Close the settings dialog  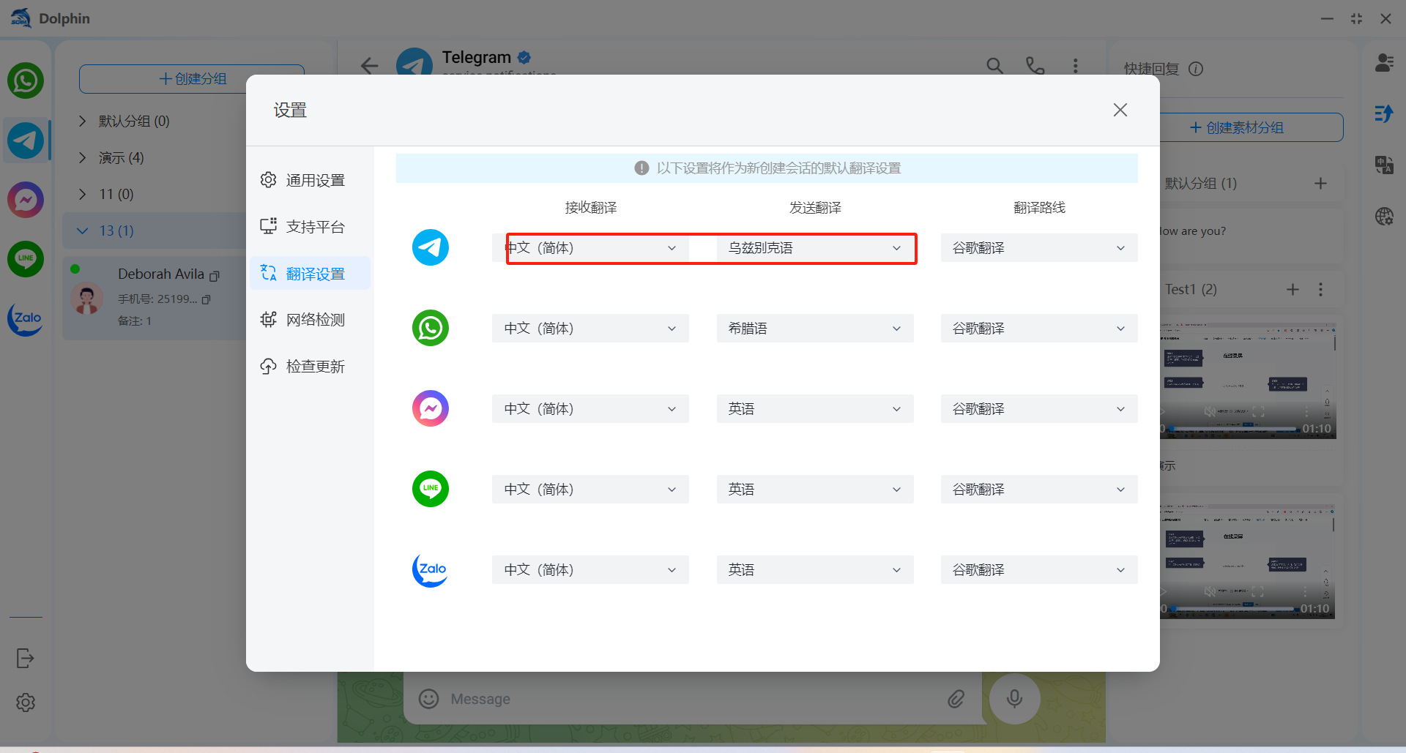click(x=1120, y=110)
